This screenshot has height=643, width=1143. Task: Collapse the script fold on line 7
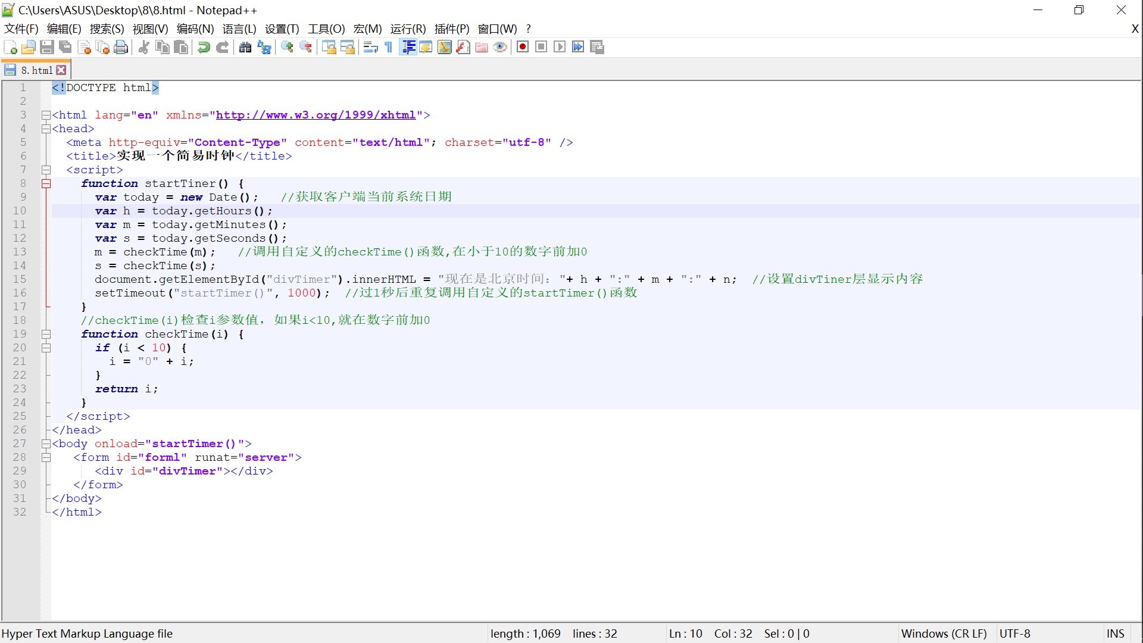pos(46,170)
